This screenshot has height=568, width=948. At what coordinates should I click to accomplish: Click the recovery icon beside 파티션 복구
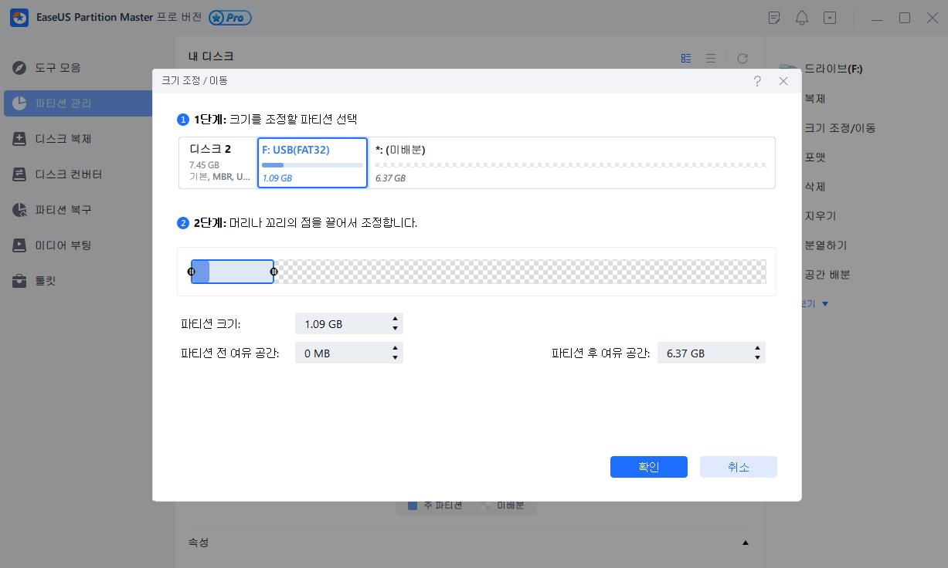click(19, 210)
